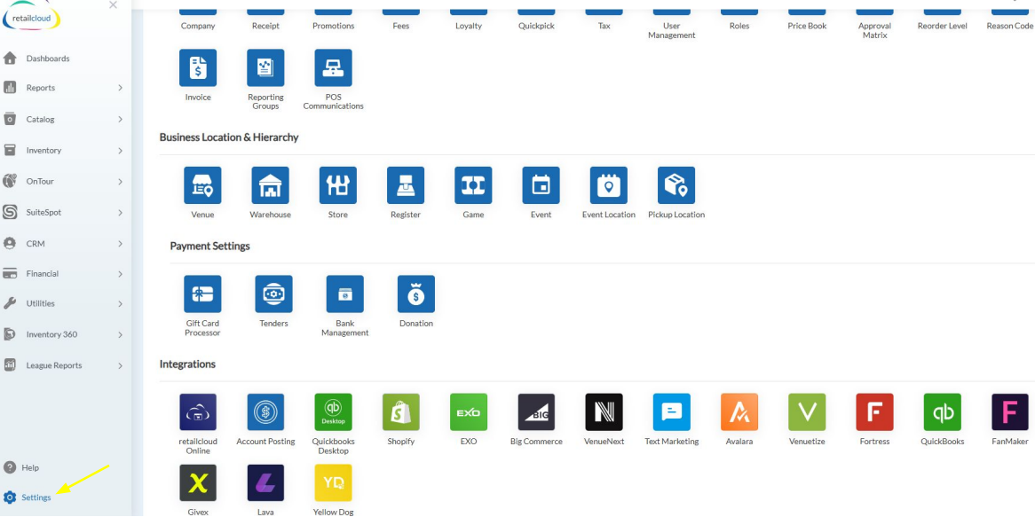
Task: Select Catalog menu item label
Action: coord(40,120)
